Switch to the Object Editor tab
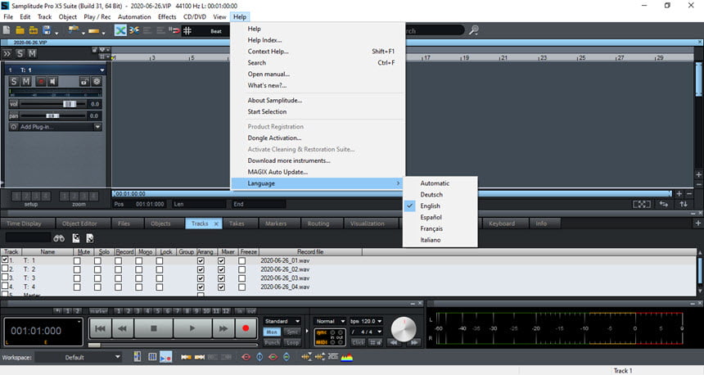704x375 pixels. click(79, 224)
